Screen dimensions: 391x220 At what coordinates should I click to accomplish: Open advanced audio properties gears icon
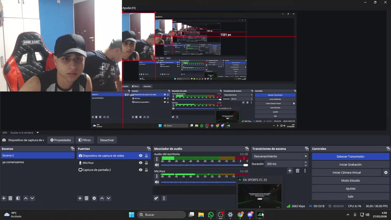156,198
